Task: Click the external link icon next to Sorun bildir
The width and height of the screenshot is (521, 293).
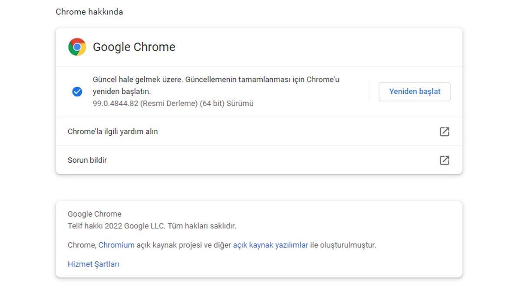Action: 444,160
